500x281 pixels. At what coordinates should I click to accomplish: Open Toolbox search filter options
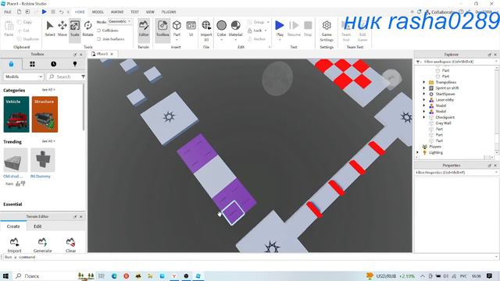tap(83, 76)
